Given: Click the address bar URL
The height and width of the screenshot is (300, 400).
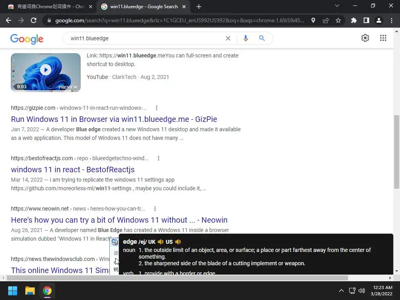Looking at the screenshot, I should click(180, 20).
